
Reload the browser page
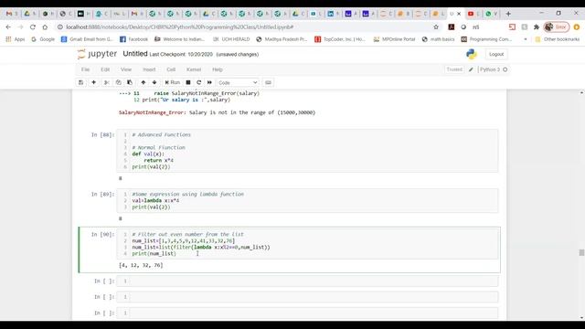tap(33, 27)
